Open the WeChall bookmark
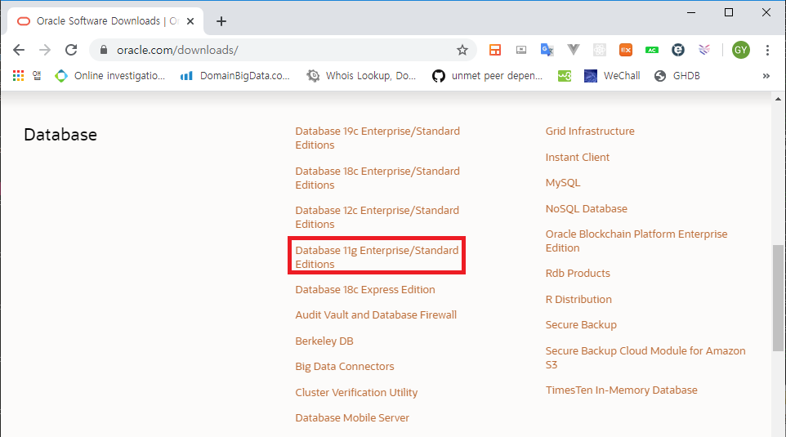The image size is (786, 437). [612, 76]
